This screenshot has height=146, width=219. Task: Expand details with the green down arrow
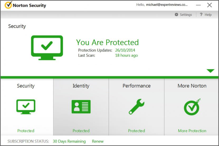211,71
